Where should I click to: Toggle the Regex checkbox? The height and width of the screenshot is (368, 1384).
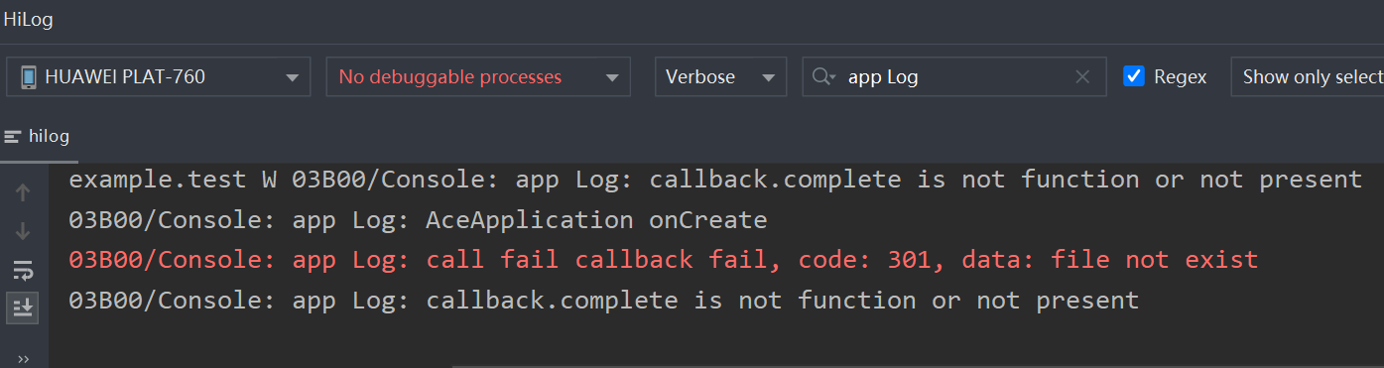1134,76
